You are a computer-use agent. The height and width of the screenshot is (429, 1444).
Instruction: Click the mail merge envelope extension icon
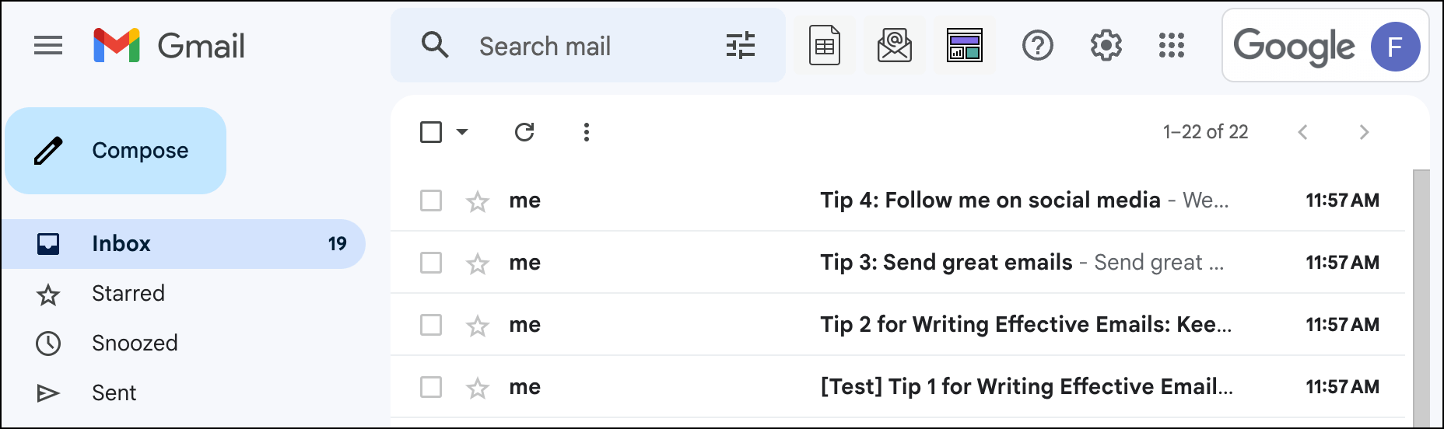click(894, 46)
